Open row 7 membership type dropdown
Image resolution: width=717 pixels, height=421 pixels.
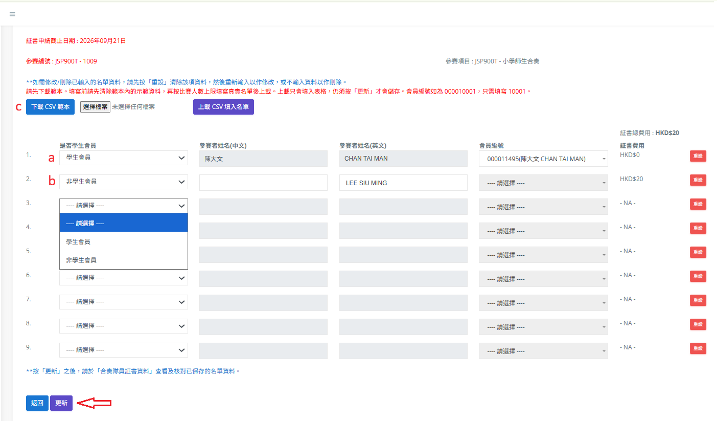(124, 302)
